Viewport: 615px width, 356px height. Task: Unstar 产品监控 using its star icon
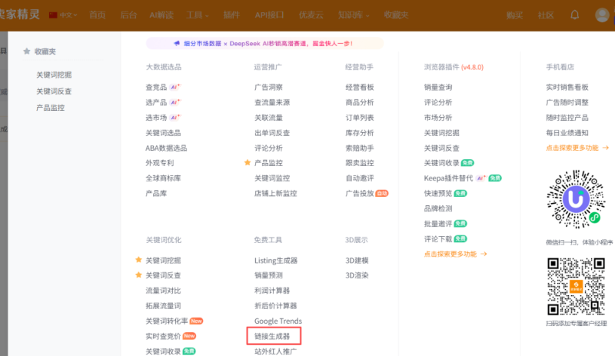click(248, 162)
